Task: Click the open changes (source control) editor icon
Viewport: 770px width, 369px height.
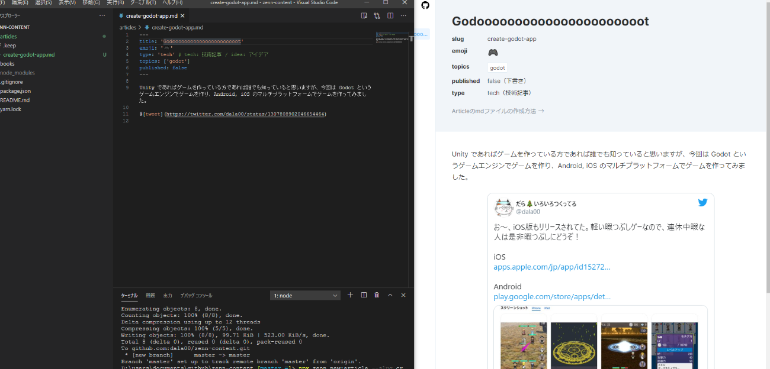Action: [377, 15]
